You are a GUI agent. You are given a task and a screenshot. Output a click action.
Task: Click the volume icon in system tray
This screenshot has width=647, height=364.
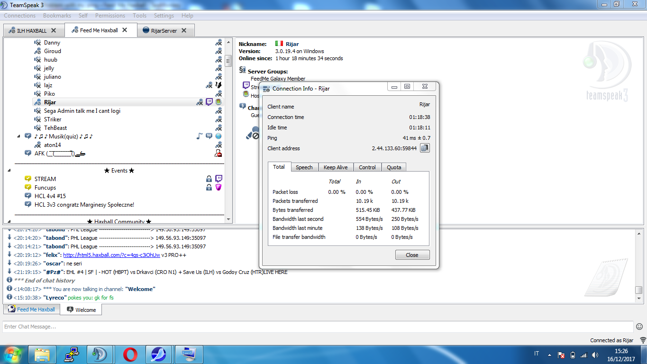(x=595, y=355)
